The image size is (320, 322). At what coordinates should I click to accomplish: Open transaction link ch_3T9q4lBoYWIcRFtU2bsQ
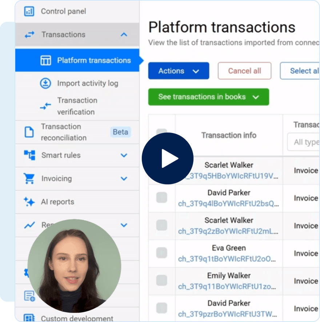click(x=228, y=204)
